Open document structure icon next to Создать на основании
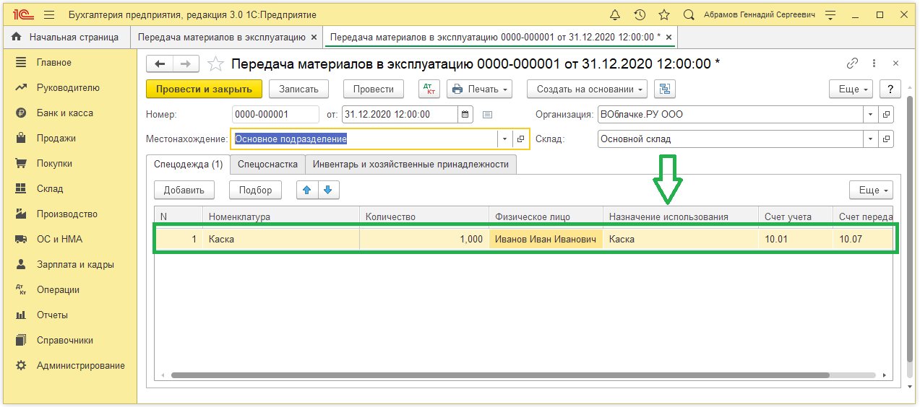The height and width of the screenshot is (407, 920). point(664,89)
